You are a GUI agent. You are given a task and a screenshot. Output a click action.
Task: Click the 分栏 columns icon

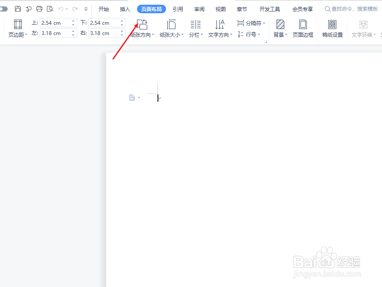pos(195,25)
